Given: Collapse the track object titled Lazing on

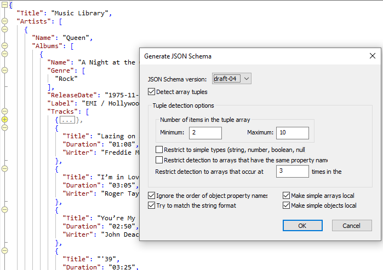Looking at the screenshot, I should click(x=4, y=127).
